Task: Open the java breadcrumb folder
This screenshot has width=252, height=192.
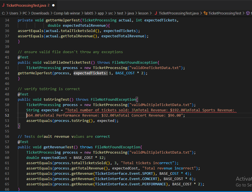Action: 131,13
